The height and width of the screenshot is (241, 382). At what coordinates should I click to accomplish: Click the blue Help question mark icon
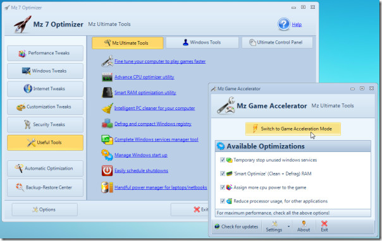(x=283, y=24)
